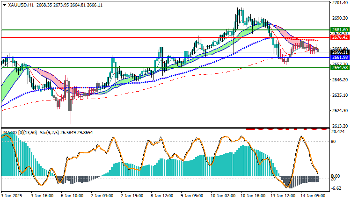
Task: Select the blue 2661.98 price level label
Action: (340, 57)
